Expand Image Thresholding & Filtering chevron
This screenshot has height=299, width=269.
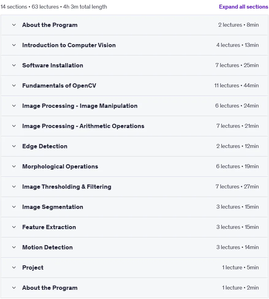point(14,187)
